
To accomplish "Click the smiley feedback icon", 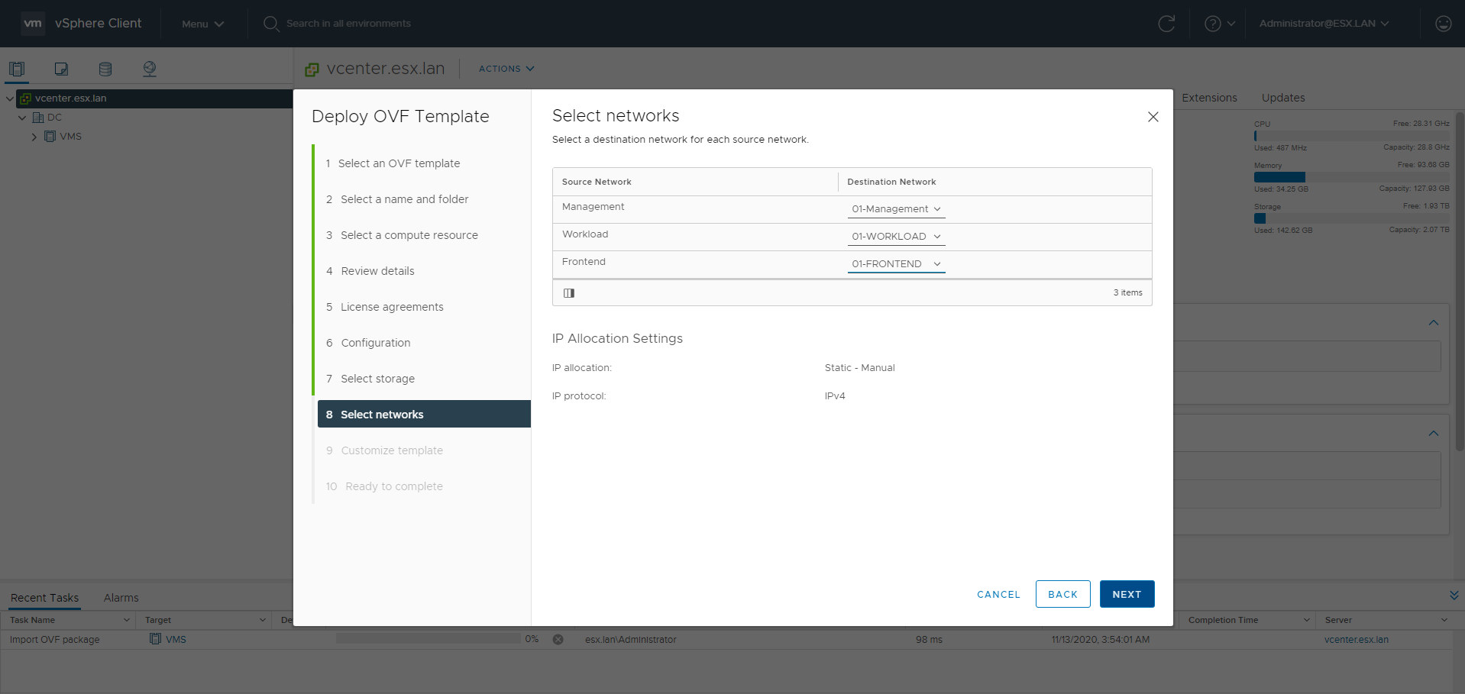I will [x=1443, y=24].
